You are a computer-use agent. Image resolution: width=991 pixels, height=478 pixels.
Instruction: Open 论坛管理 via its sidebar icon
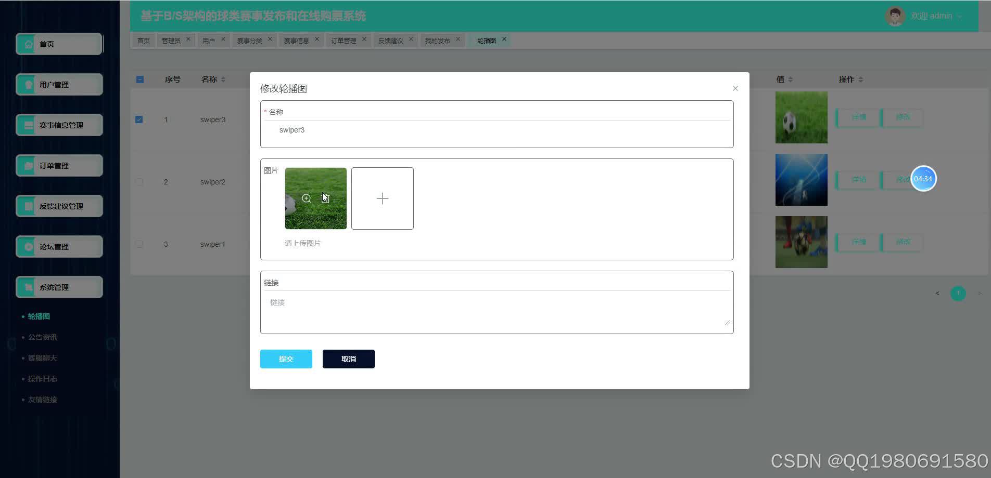29,246
